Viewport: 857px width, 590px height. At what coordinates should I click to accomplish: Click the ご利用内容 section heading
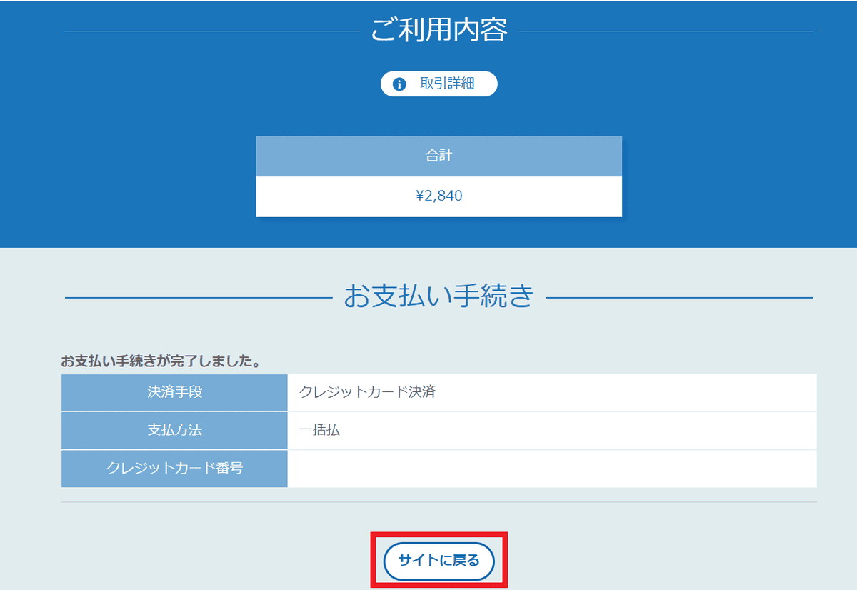438,31
